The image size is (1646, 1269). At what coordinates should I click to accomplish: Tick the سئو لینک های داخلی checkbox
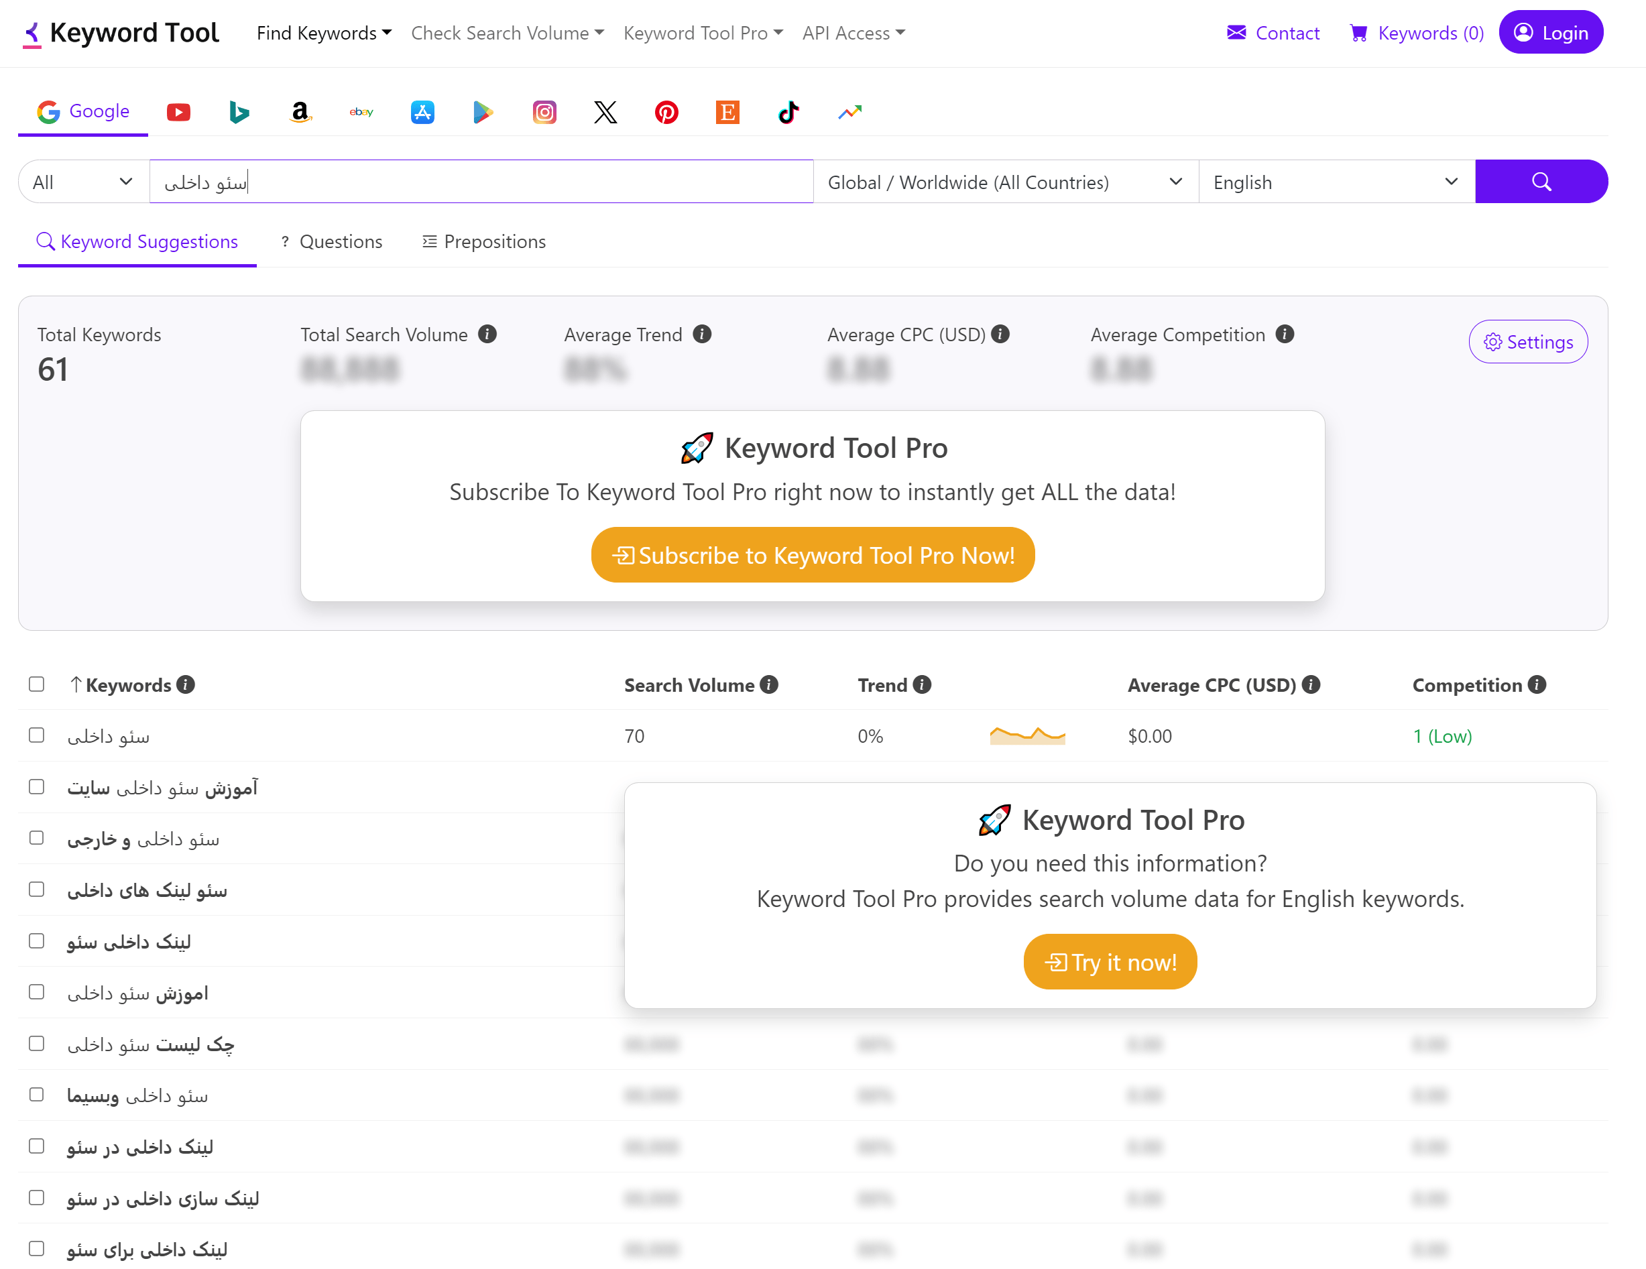(36, 889)
